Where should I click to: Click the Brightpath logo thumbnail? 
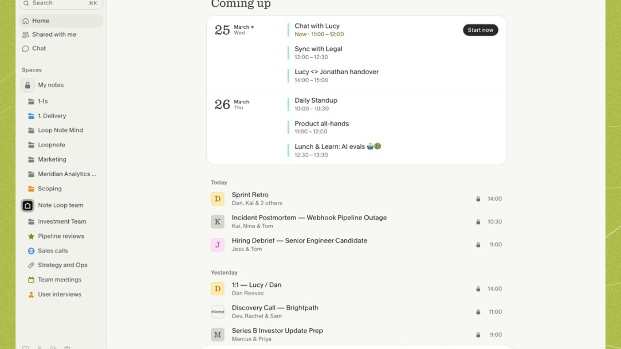pos(217,312)
